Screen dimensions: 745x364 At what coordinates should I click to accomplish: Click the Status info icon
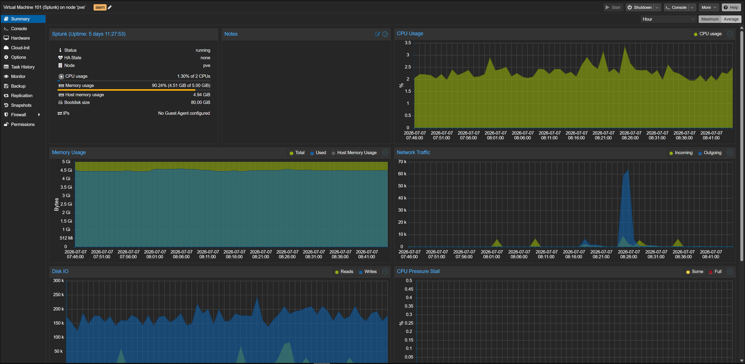(x=60, y=50)
